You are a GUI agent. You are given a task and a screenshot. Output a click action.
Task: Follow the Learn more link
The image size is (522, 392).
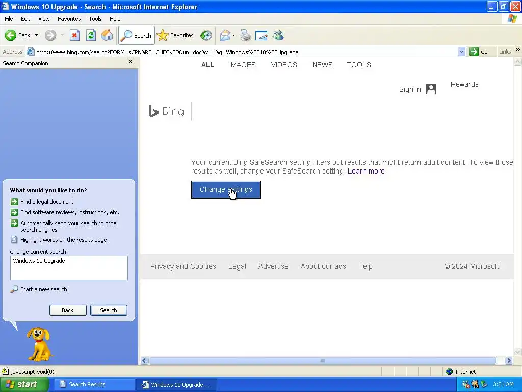coord(366,171)
